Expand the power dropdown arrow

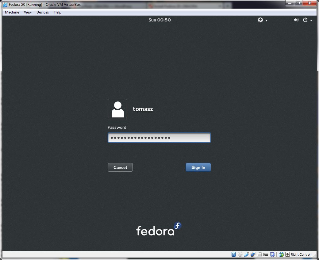311,21
